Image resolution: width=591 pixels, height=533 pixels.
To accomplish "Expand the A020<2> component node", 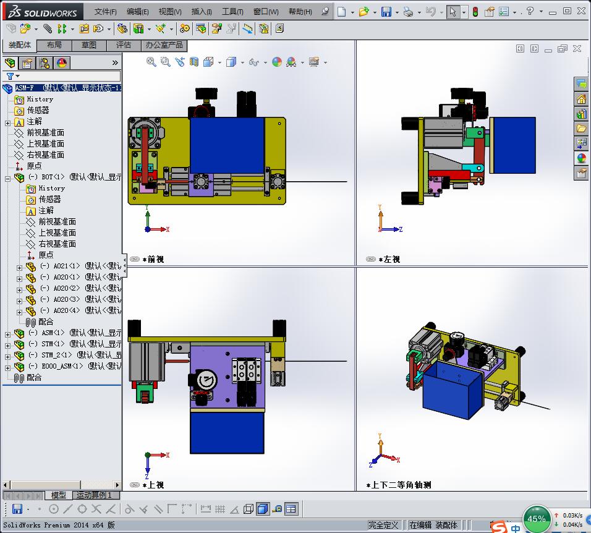I will [19, 290].
